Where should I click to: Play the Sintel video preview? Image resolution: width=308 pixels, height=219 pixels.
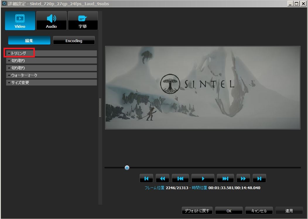[203, 178]
